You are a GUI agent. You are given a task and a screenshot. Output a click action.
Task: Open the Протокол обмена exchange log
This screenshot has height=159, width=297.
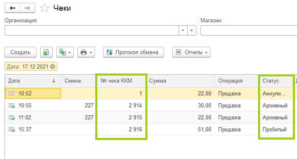133,52
